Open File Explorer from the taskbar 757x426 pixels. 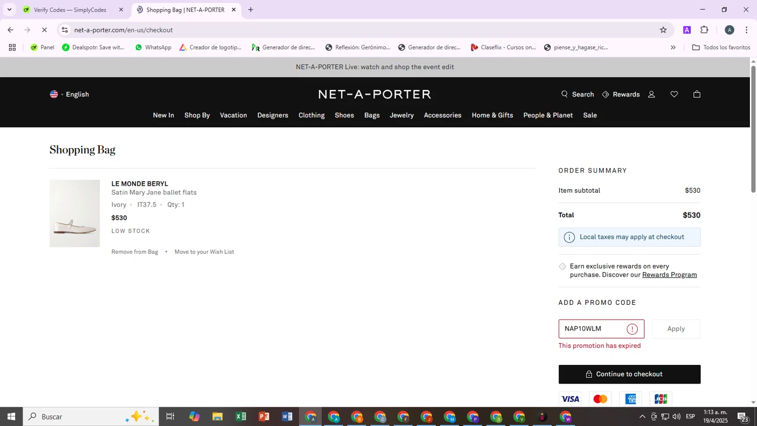tap(218, 417)
